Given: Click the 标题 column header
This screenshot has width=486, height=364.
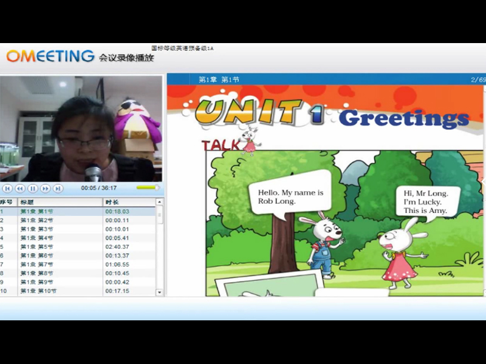Looking at the screenshot, I should pyautogui.click(x=60, y=202).
